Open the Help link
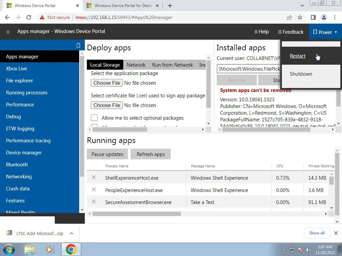 (x=262, y=32)
